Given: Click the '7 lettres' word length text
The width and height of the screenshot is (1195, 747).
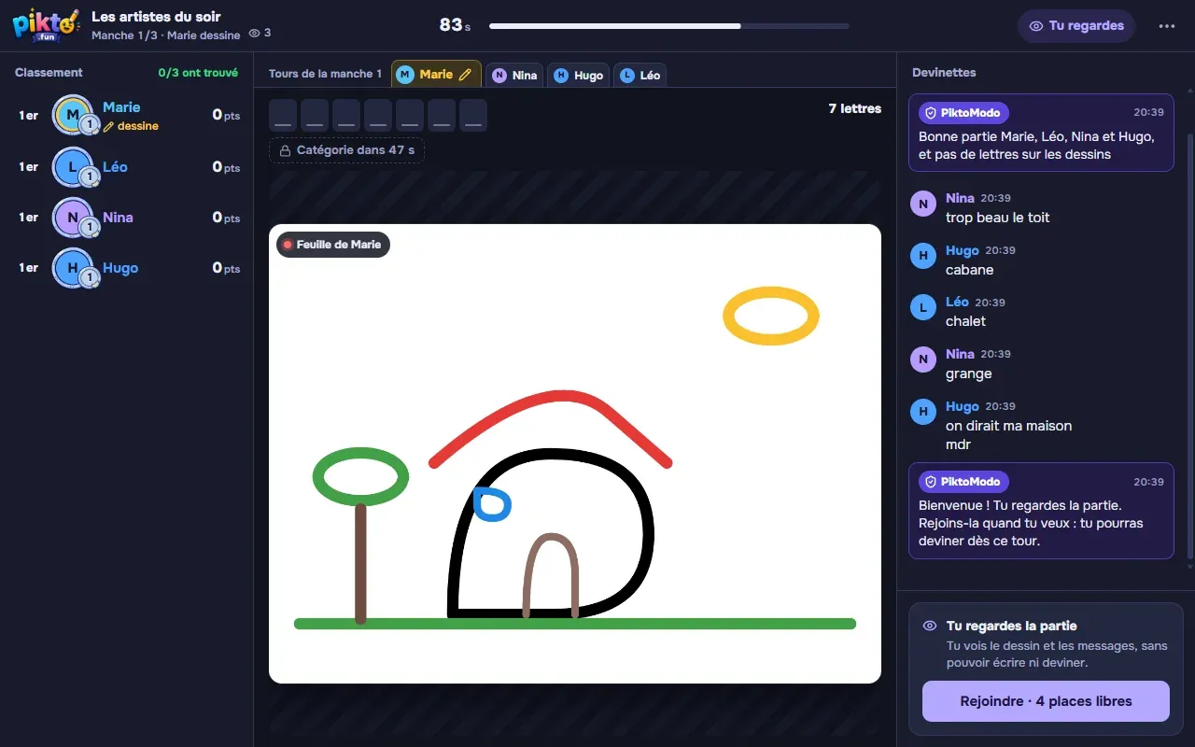Looking at the screenshot, I should click(854, 109).
